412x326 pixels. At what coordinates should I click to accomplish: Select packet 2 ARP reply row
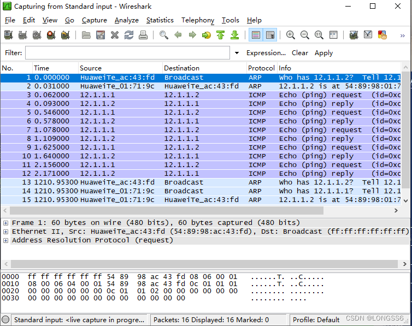(x=201, y=86)
